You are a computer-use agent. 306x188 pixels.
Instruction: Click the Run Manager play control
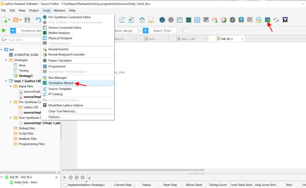tap(65, 177)
